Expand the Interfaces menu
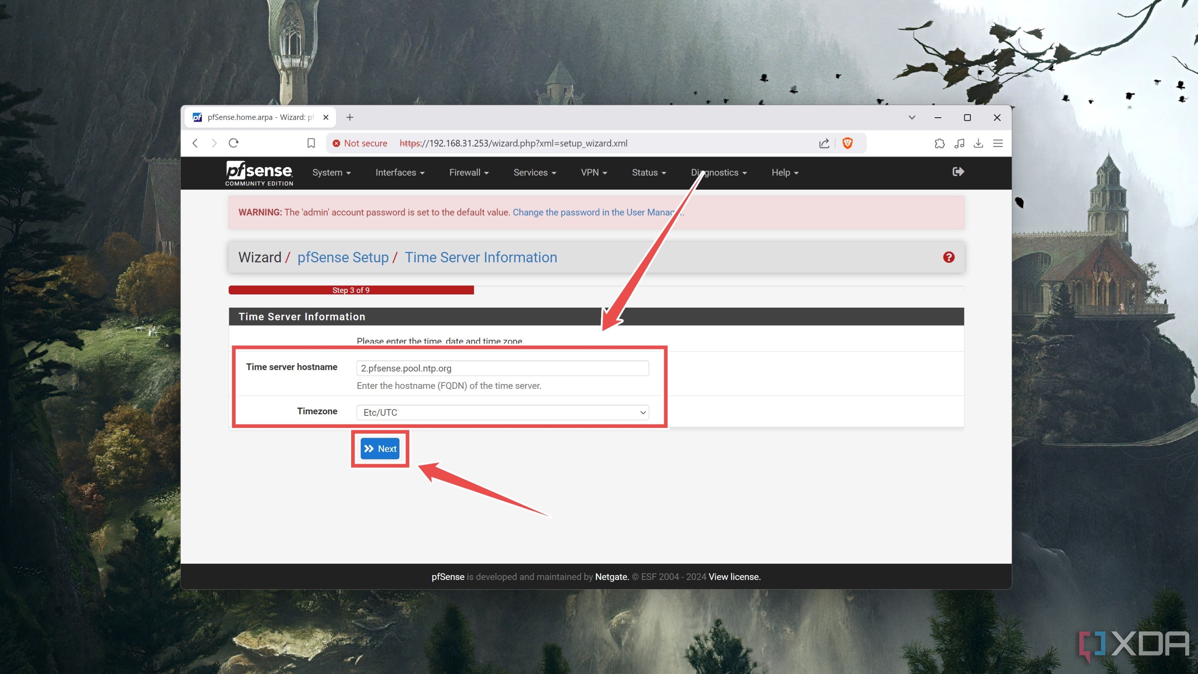Image resolution: width=1198 pixels, height=674 pixels. [x=400, y=173]
